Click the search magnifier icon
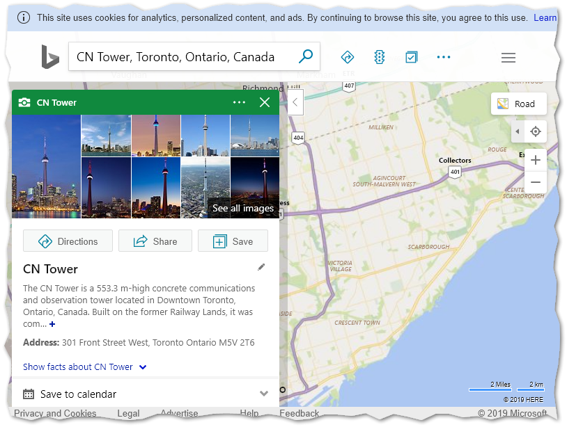 pyautogui.click(x=306, y=56)
